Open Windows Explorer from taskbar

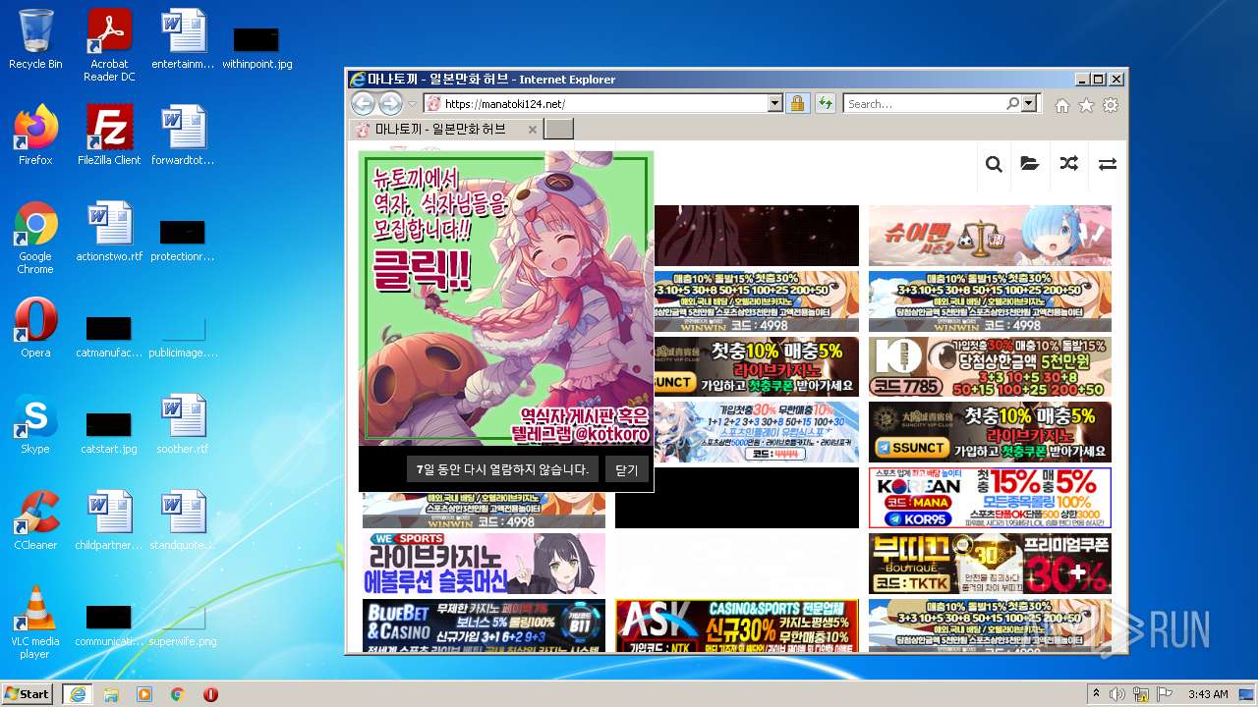[x=111, y=694]
